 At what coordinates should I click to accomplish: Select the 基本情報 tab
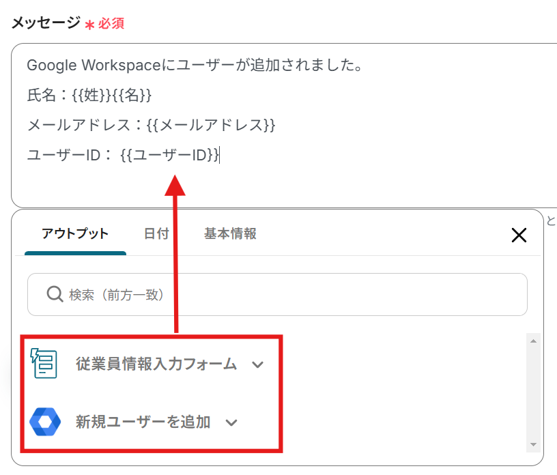coord(230,233)
